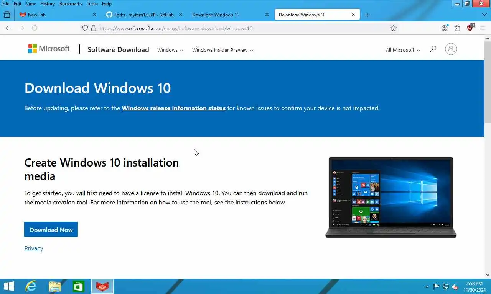Image resolution: width=491 pixels, height=294 pixels.
Task: Open the History menu
Action: [48, 4]
